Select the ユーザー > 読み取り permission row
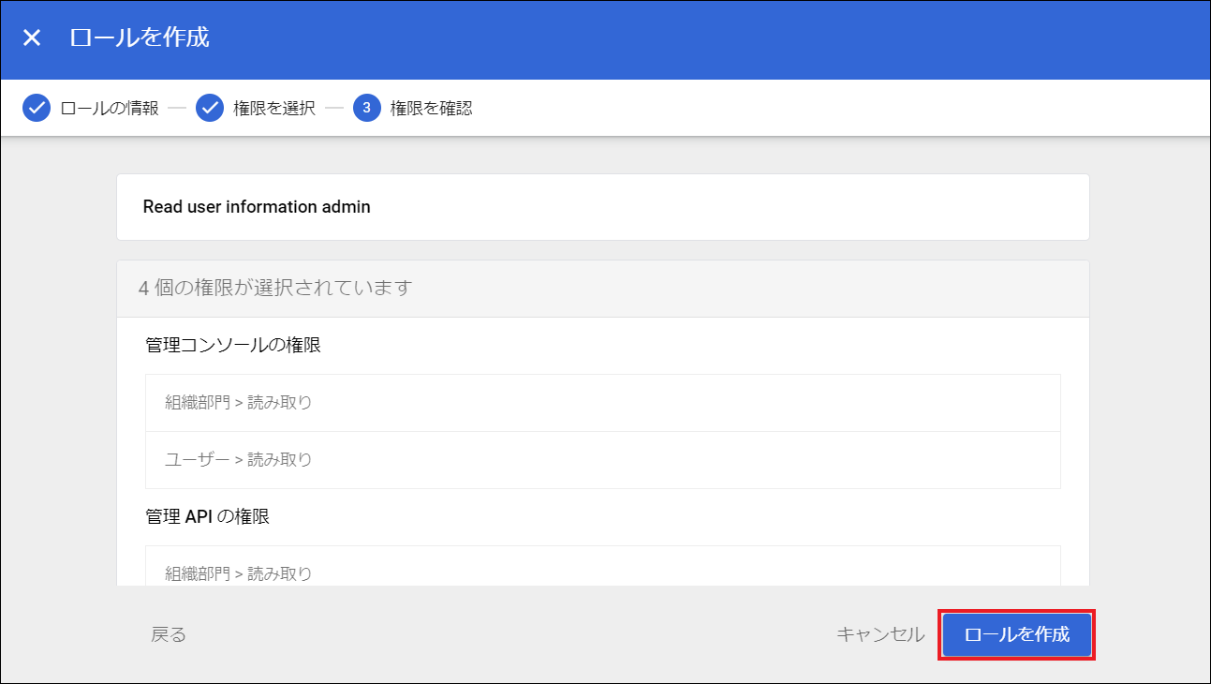 pos(602,460)
